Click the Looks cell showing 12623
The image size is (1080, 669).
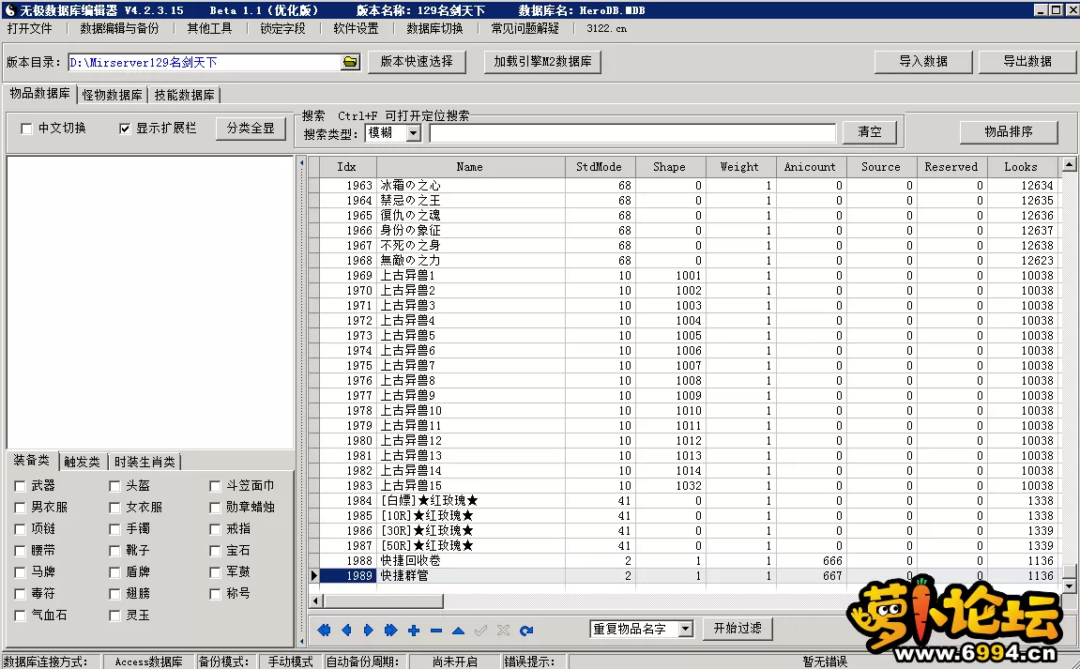tap(1022, 261)
